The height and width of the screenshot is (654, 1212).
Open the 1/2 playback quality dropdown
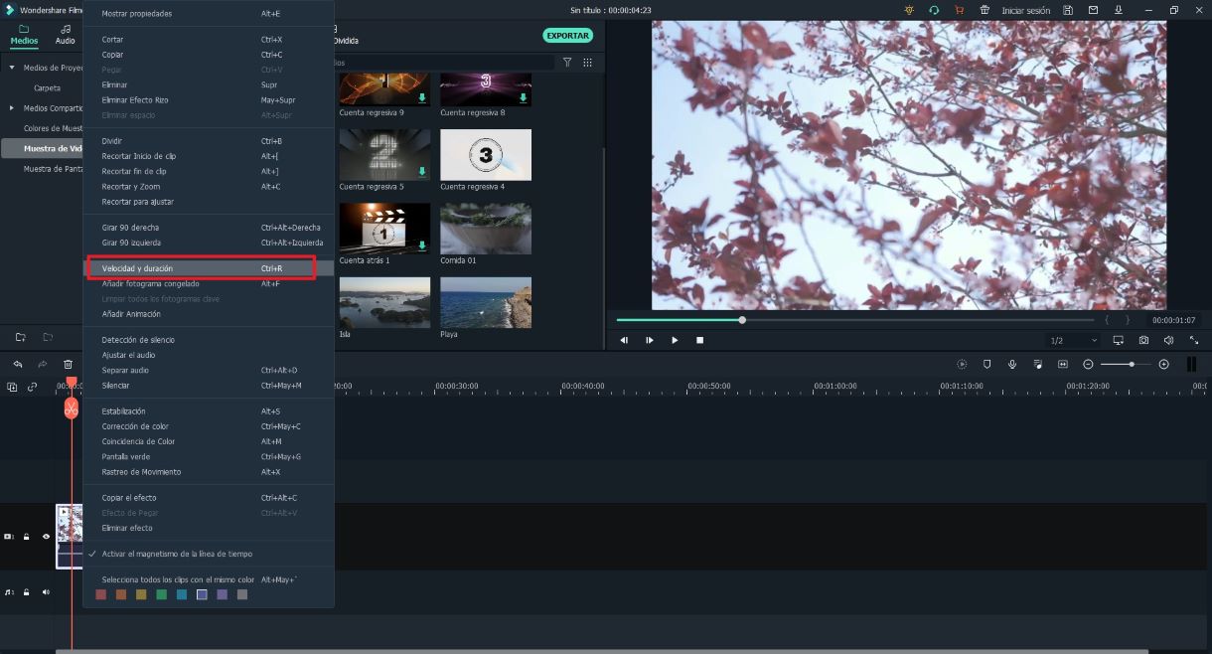pos(1073,340)
